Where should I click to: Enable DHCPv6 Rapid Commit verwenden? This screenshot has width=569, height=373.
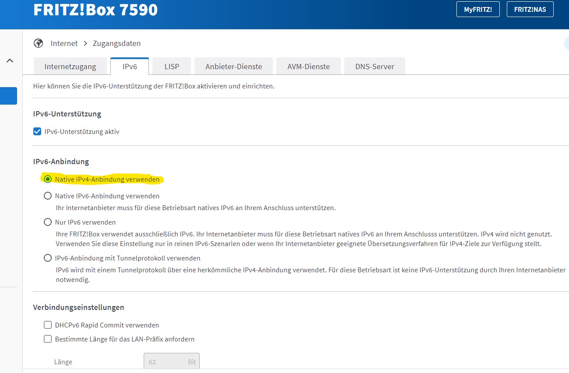point(48,325)
